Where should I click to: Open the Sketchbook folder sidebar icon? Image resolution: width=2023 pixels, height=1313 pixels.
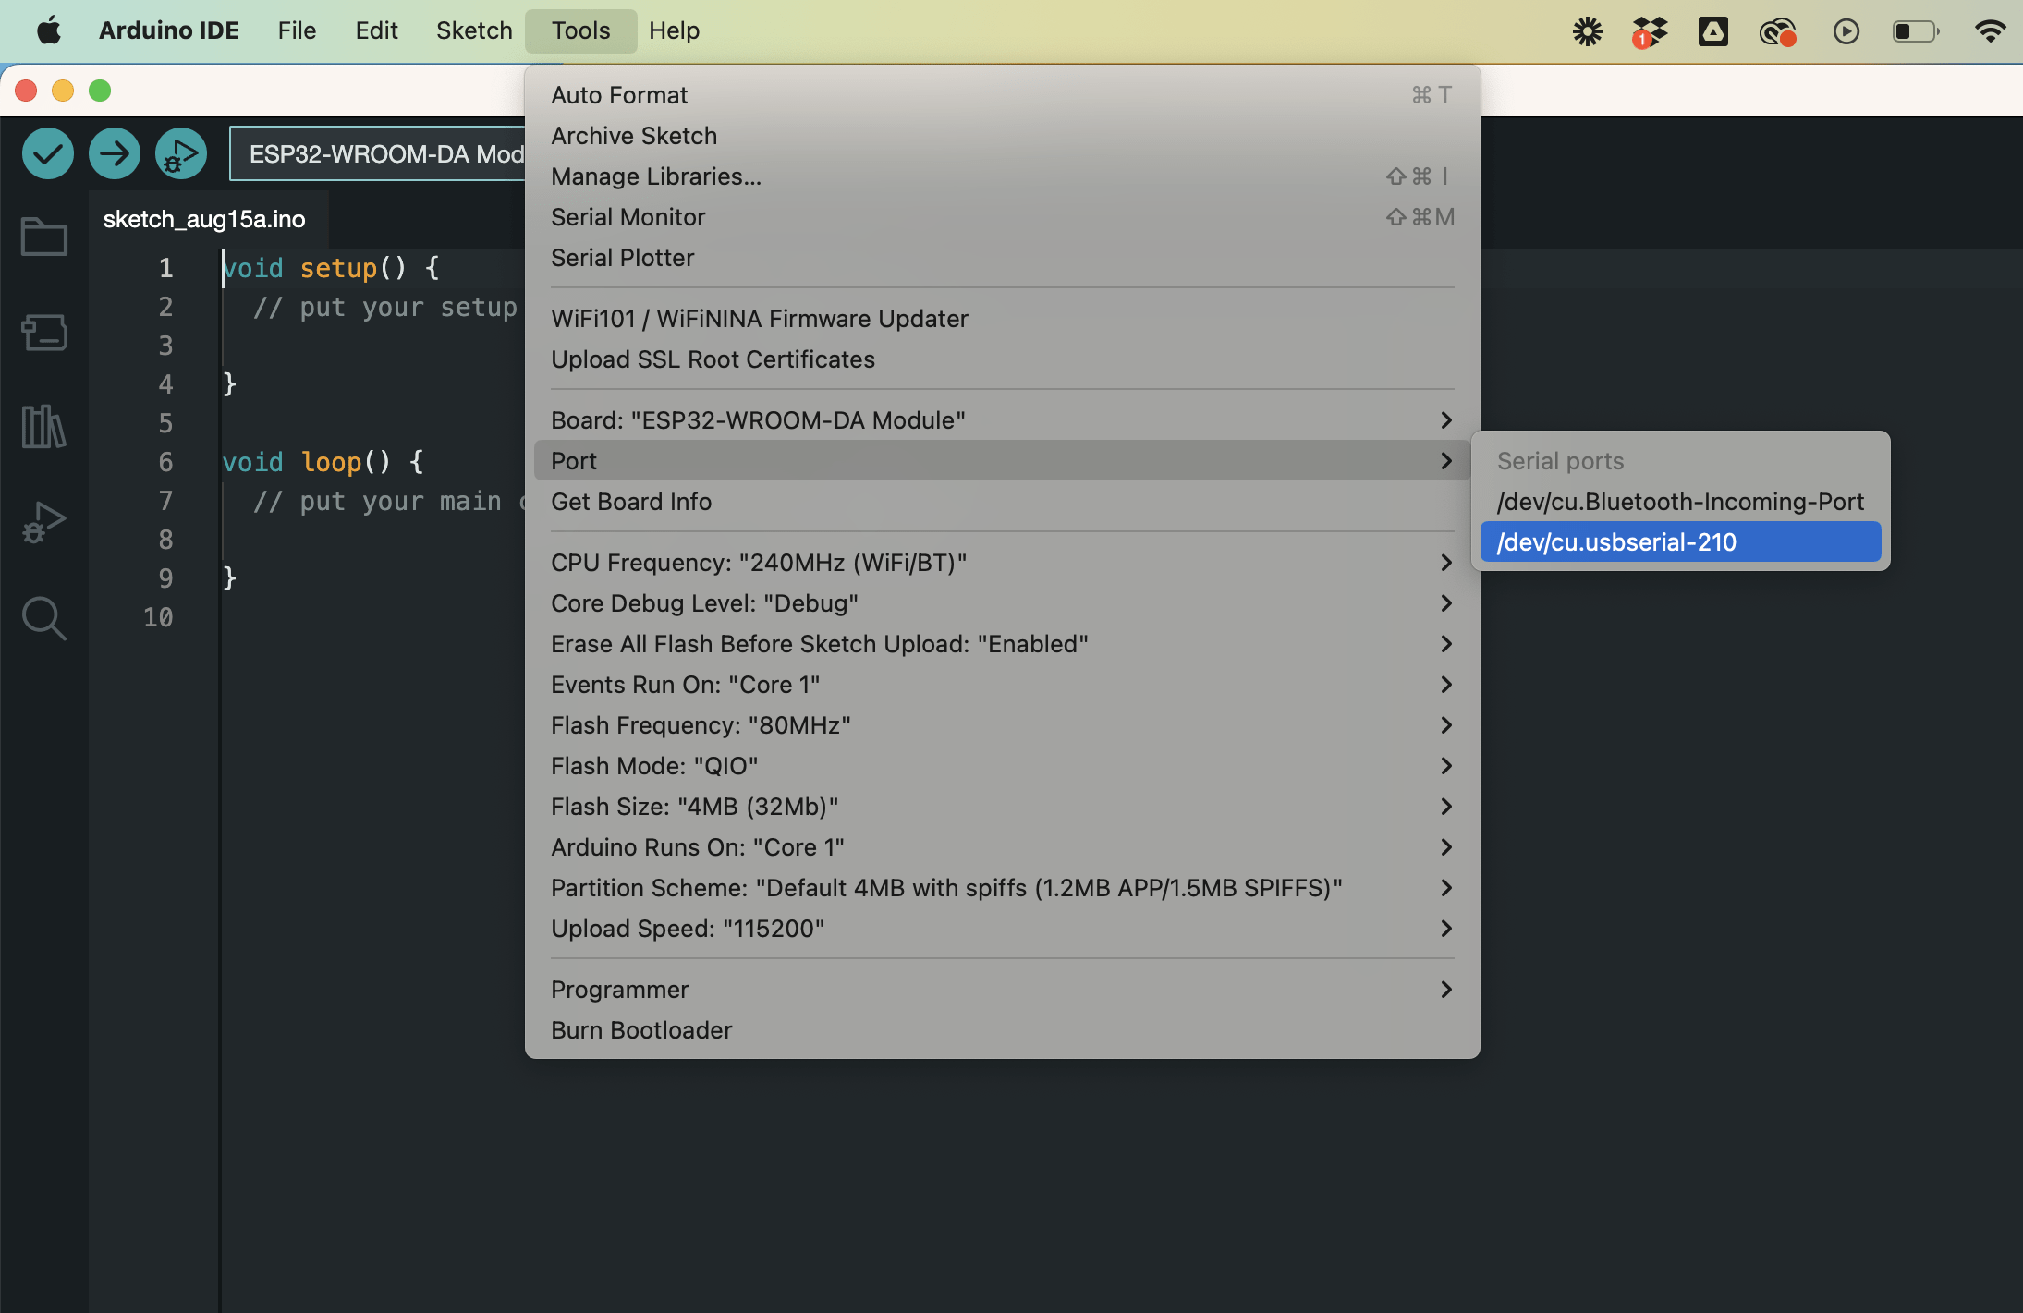click(x=44, y=237)
